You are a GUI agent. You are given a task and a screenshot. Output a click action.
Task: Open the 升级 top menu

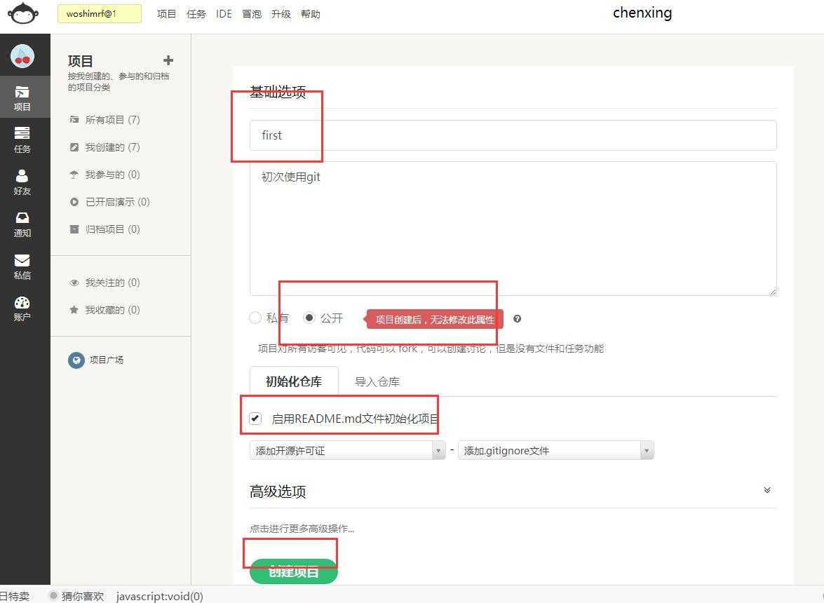click(281, 14)
